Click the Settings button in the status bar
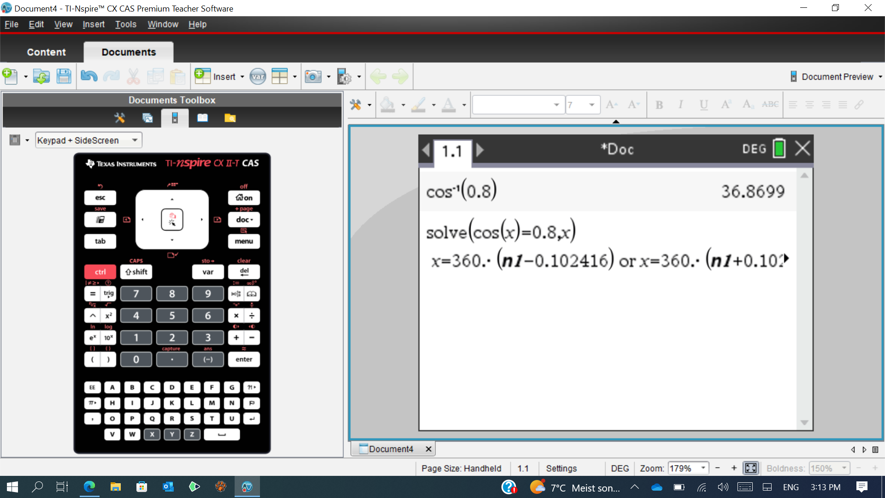The image size is (885, 498). tap(561, 468)
